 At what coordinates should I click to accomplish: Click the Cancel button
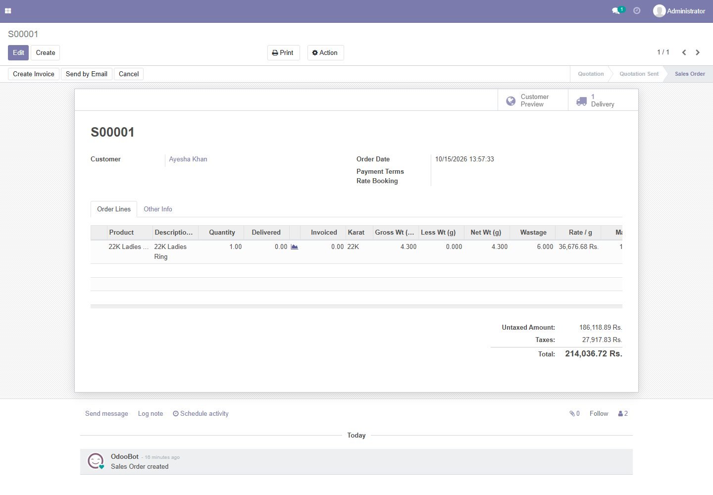point(129,74)
